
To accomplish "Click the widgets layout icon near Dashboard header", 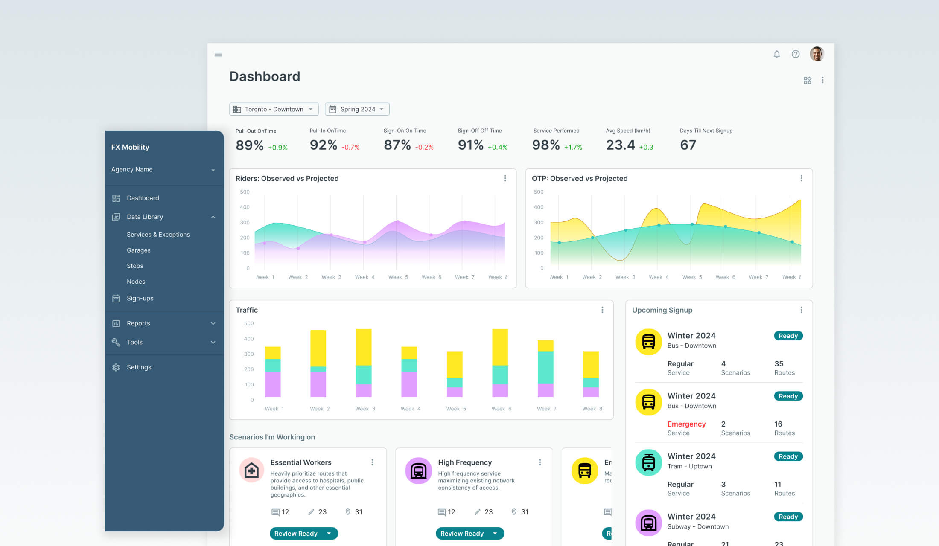I will [807, 80].
